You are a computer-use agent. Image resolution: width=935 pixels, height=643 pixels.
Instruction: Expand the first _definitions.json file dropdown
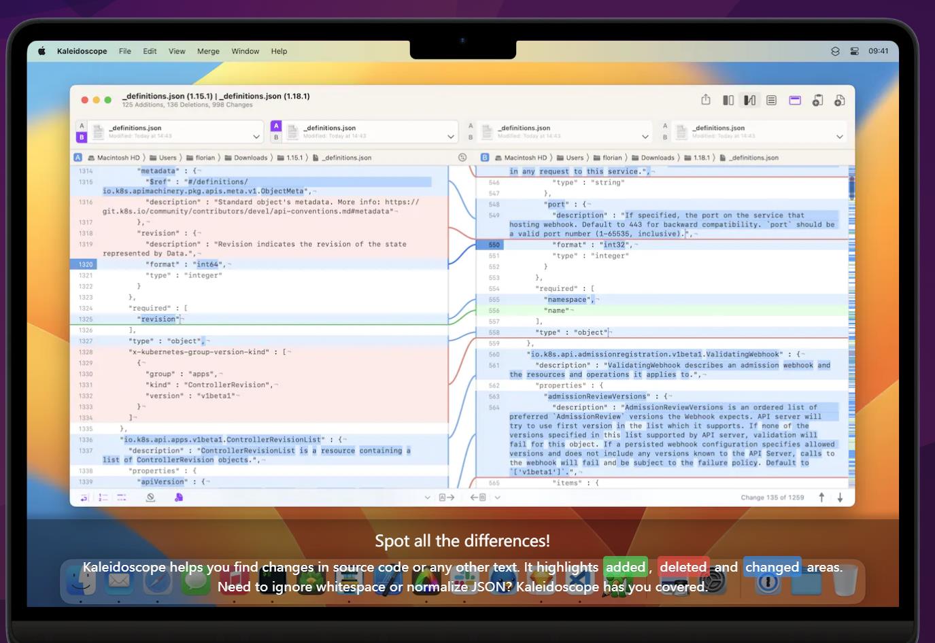click(x=256, y=137)
